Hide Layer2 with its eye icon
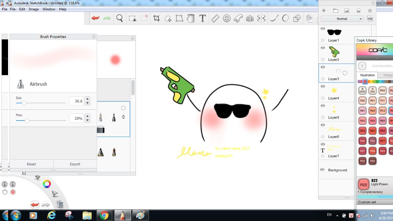The height and width of the screenshot is (221, 393). 322,48
